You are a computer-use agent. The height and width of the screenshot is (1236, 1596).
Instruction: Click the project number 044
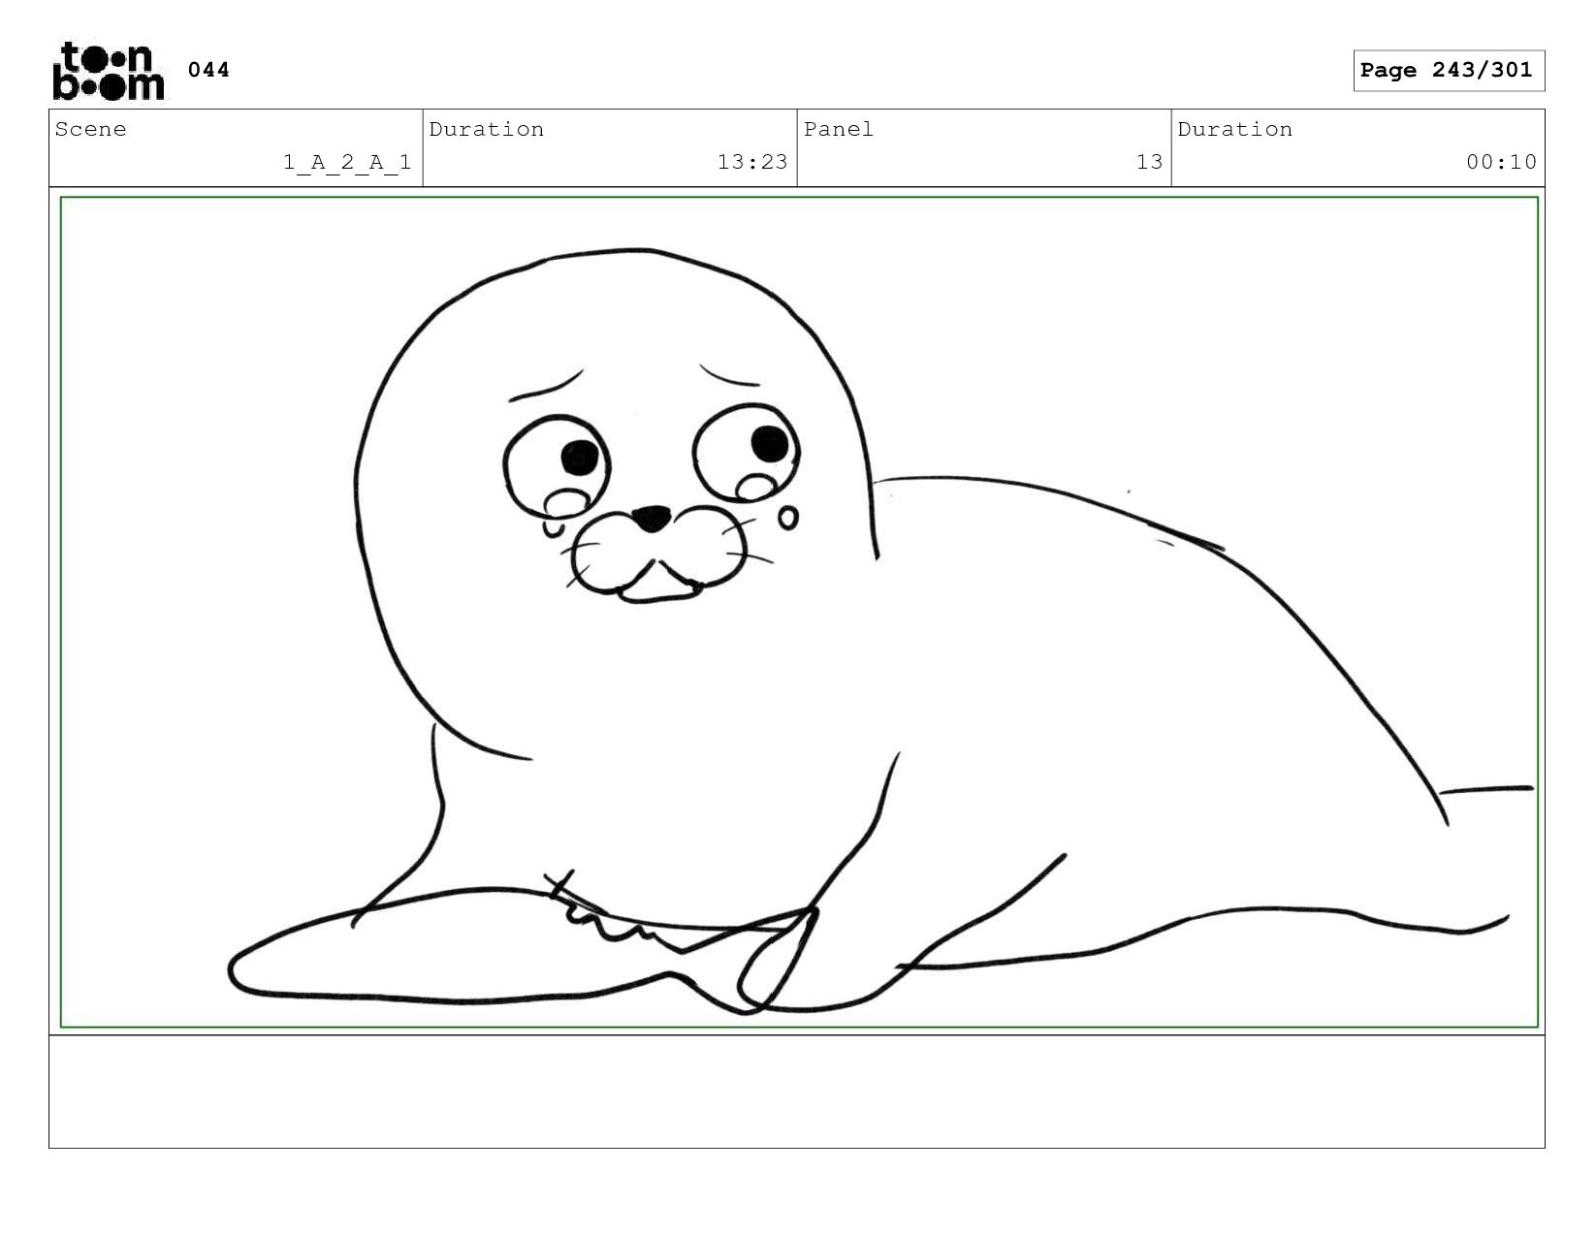[208, 70]
